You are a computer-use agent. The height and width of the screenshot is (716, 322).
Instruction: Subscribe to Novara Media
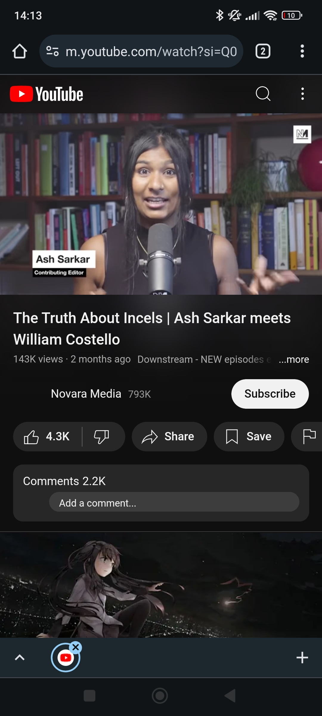270,394
